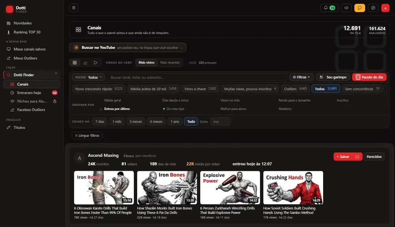Sort by Melhor para aluno
This screenshot has height=227, width=395.
click(x=233, y=109)
